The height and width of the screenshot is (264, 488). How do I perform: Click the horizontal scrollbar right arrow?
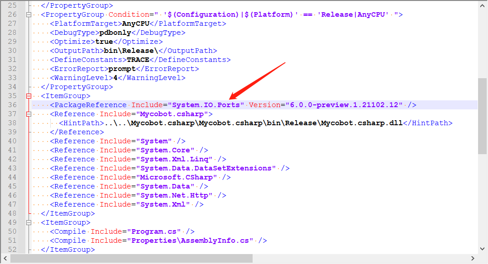473,259
